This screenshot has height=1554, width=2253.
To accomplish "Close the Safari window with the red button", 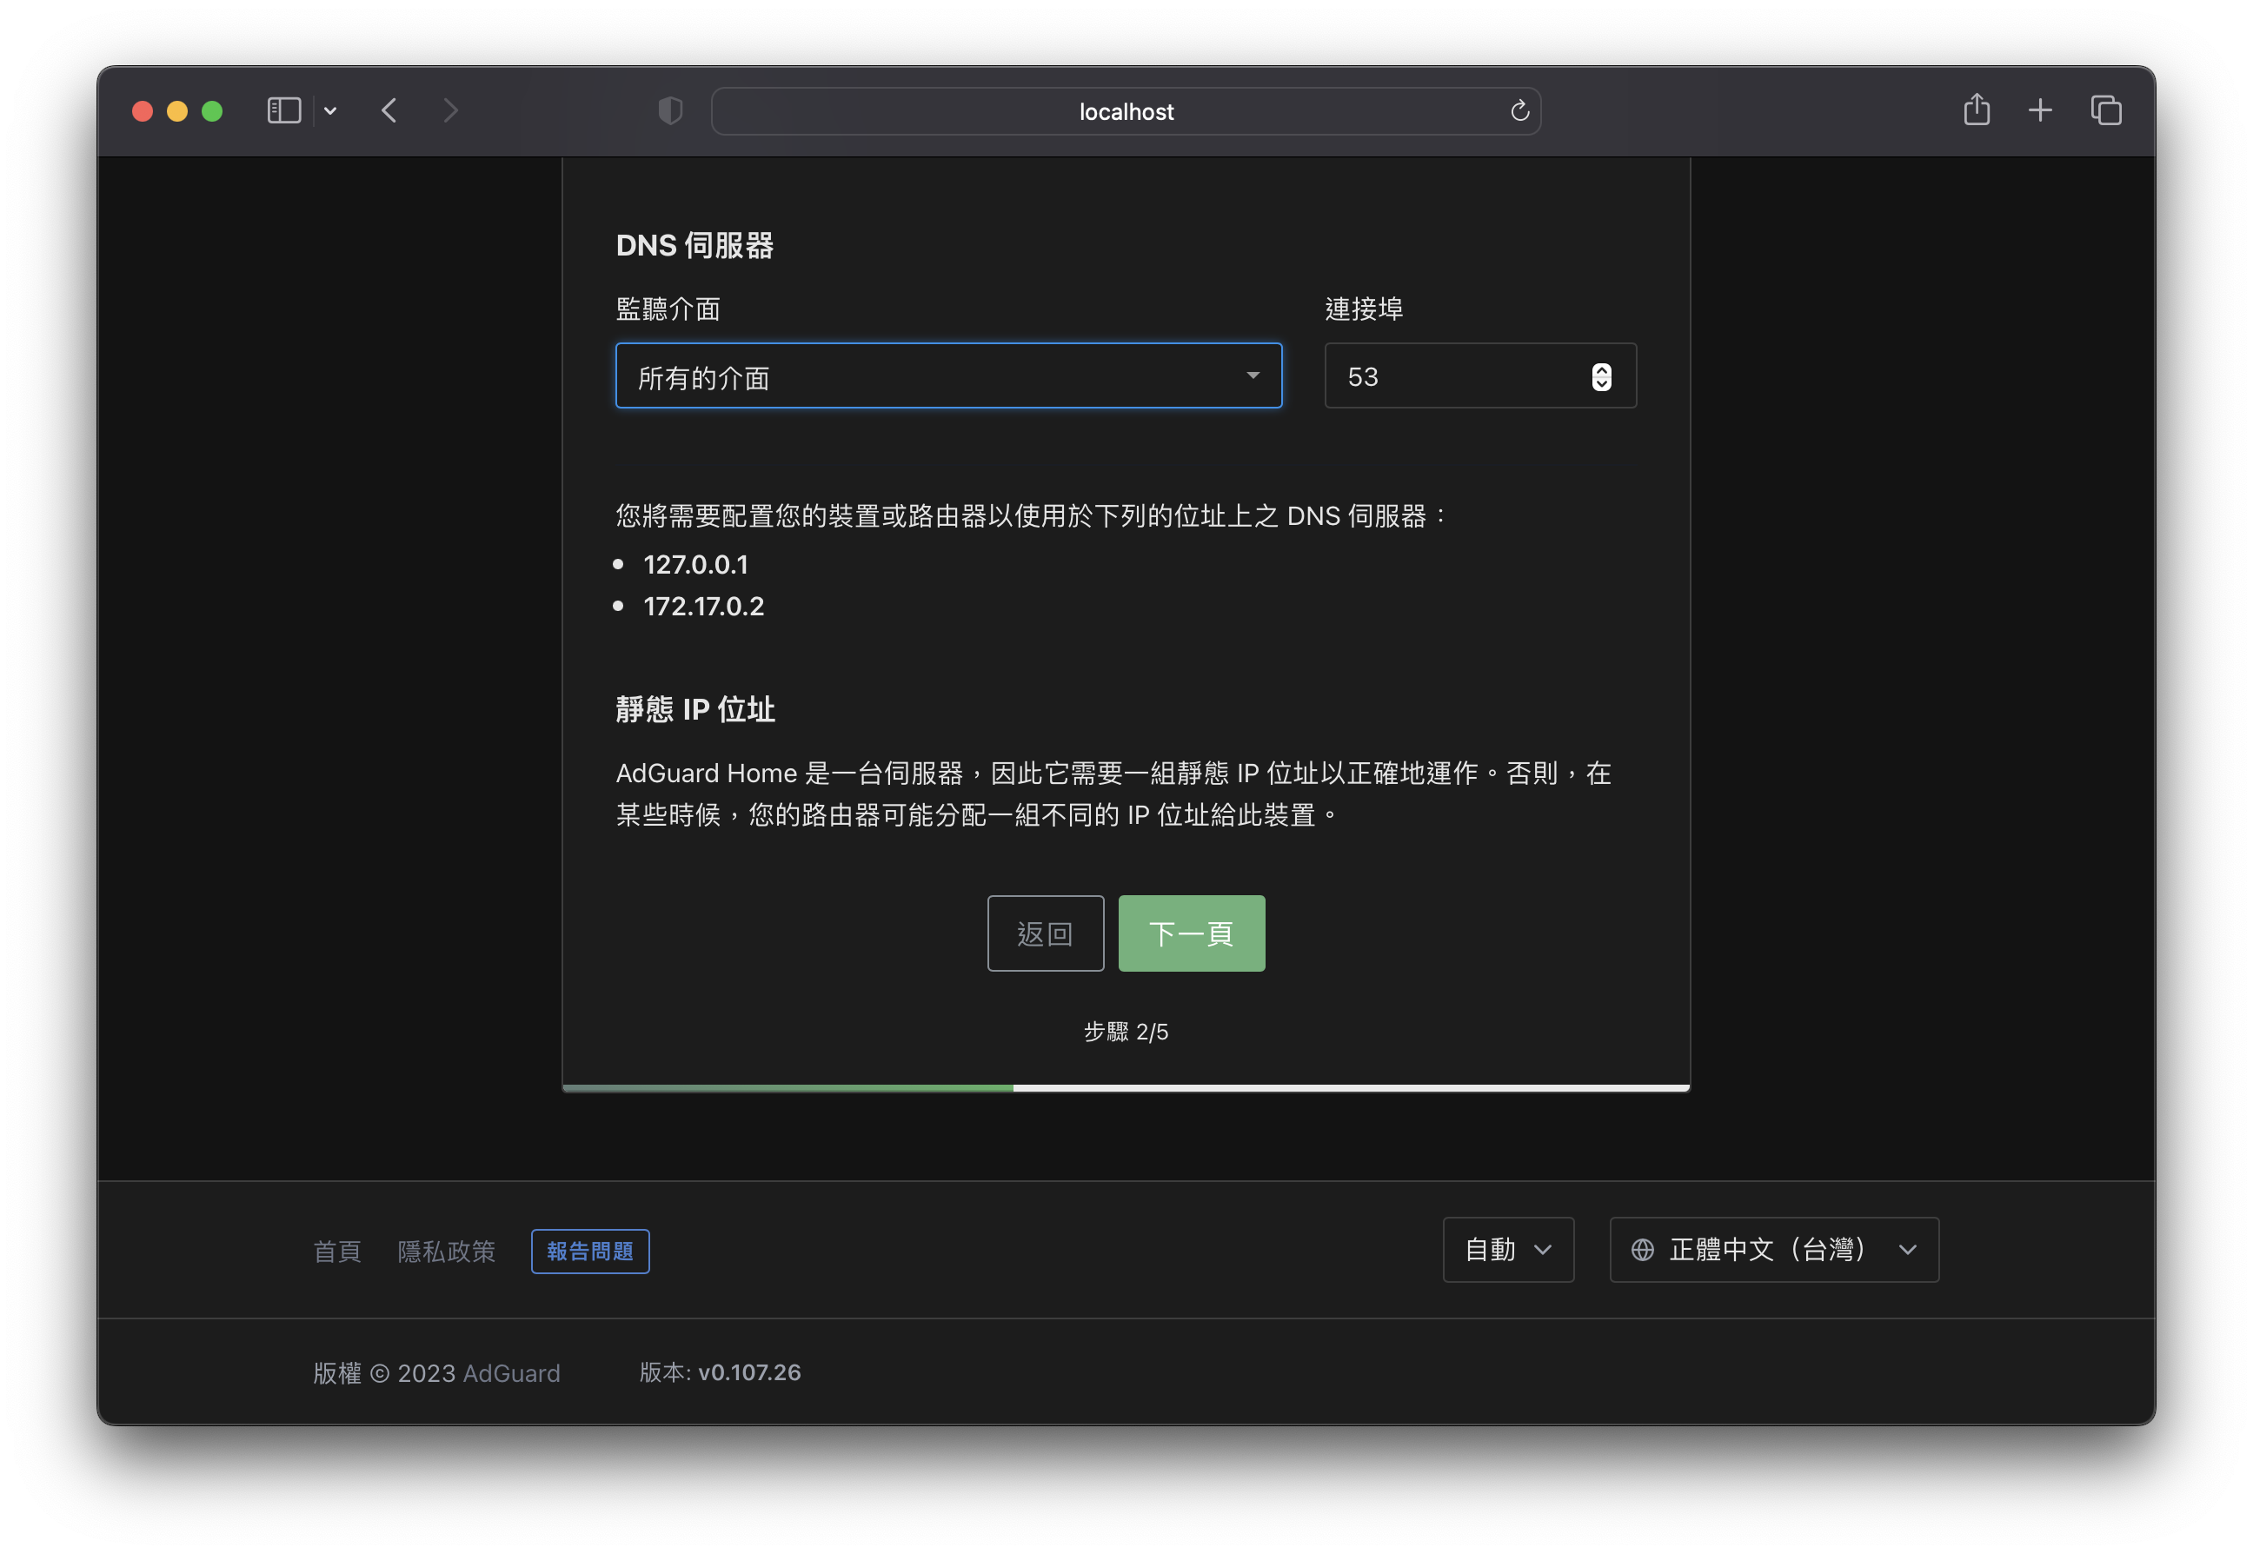I will (x=143, y=111).
